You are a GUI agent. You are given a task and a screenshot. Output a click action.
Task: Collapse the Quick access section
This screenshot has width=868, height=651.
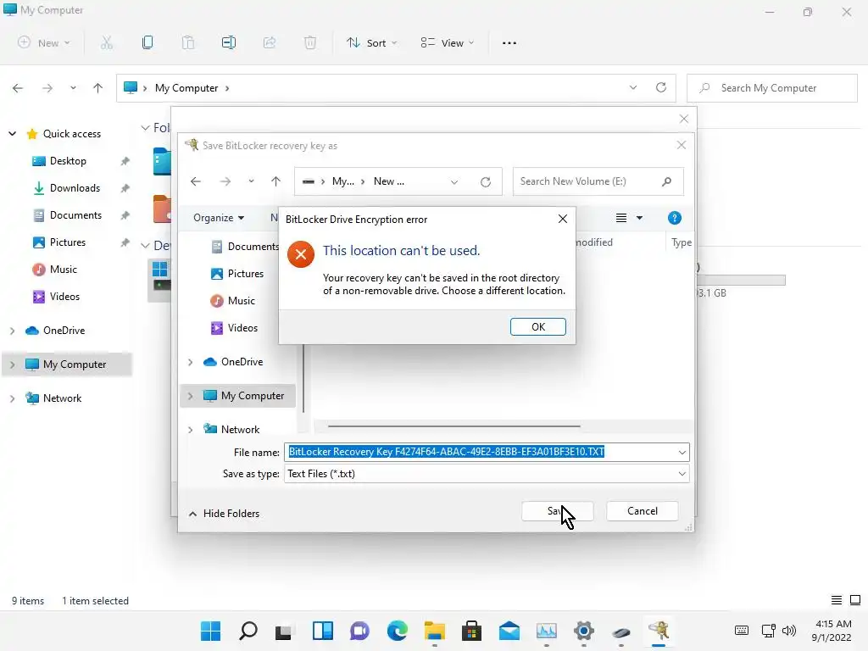[x=12, y=134]
